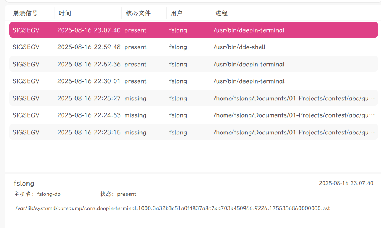Sort by the 崩溃信号 column header

pyautogui.click(x=25, y=13)
